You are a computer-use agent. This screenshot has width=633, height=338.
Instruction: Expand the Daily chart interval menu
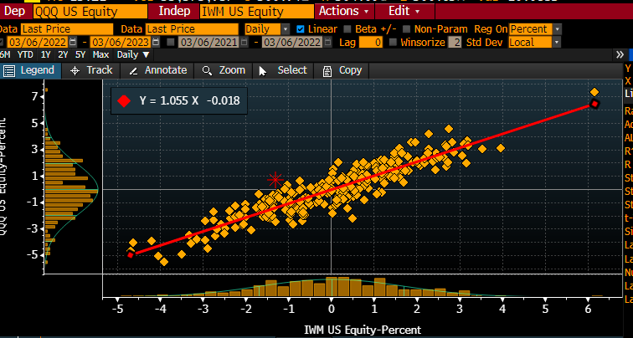[x=133, y=55]
